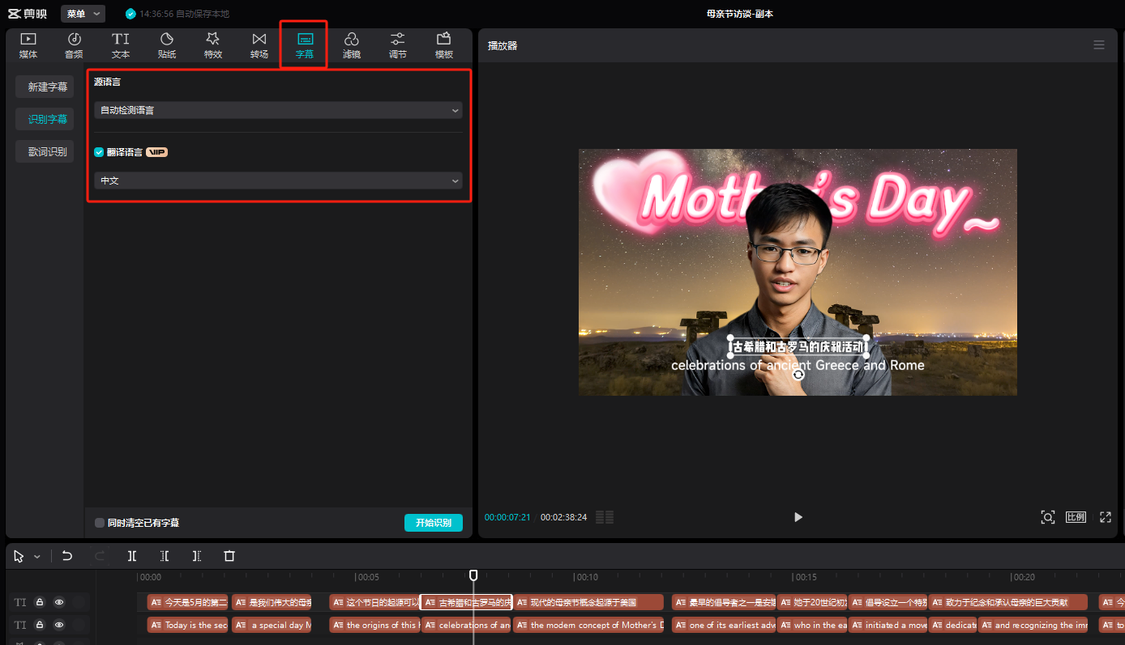Open the translation language 中文 dropdown
Screen dimensions: 1125x645
[278, 180]
